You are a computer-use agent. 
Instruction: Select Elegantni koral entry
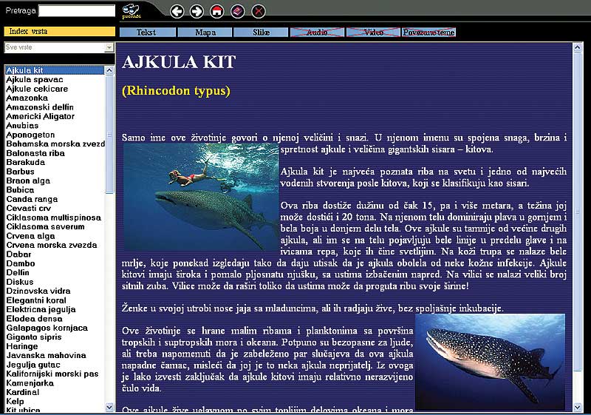55,300
